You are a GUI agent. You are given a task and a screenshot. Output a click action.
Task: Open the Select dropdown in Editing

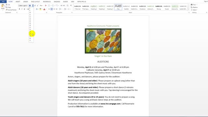194,10
